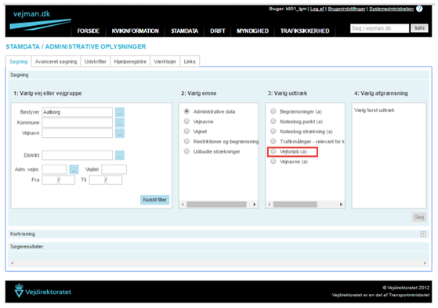Screen dimensions: 438x308
Task: Open the Adm. vejnr. lookup button
Action: [74, 169]
